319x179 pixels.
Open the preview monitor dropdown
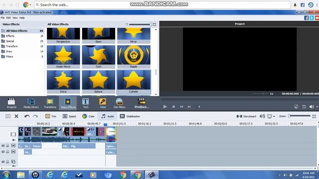(x=271, y=116)
